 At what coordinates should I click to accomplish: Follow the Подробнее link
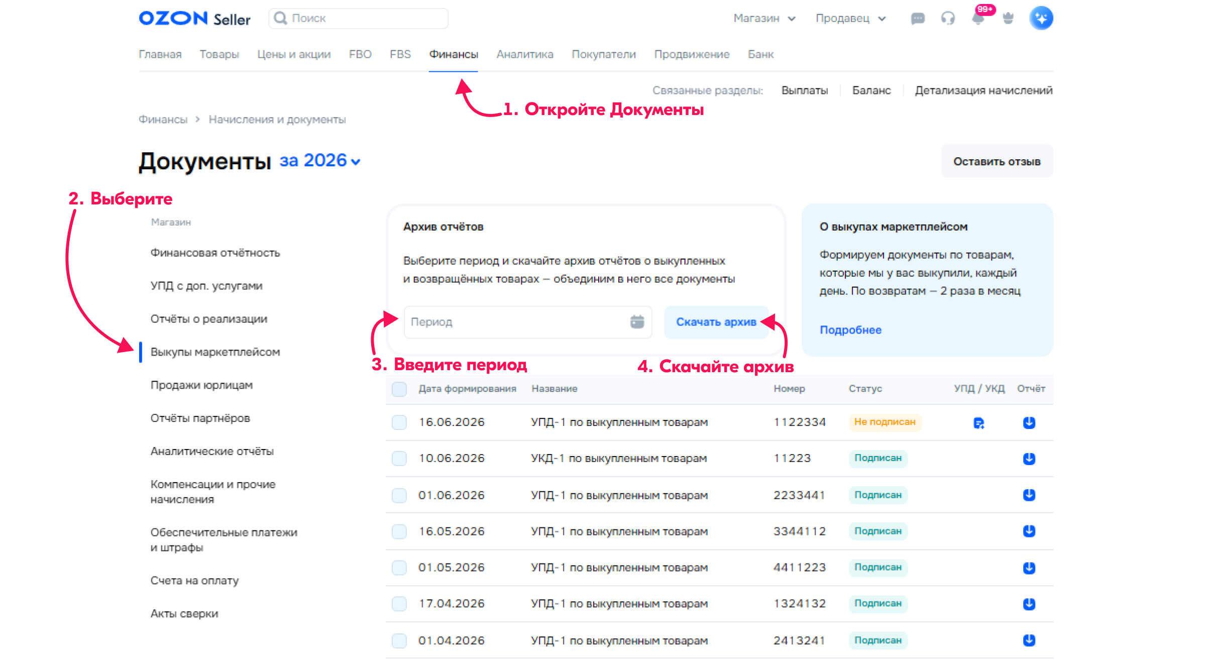point(851,330)
